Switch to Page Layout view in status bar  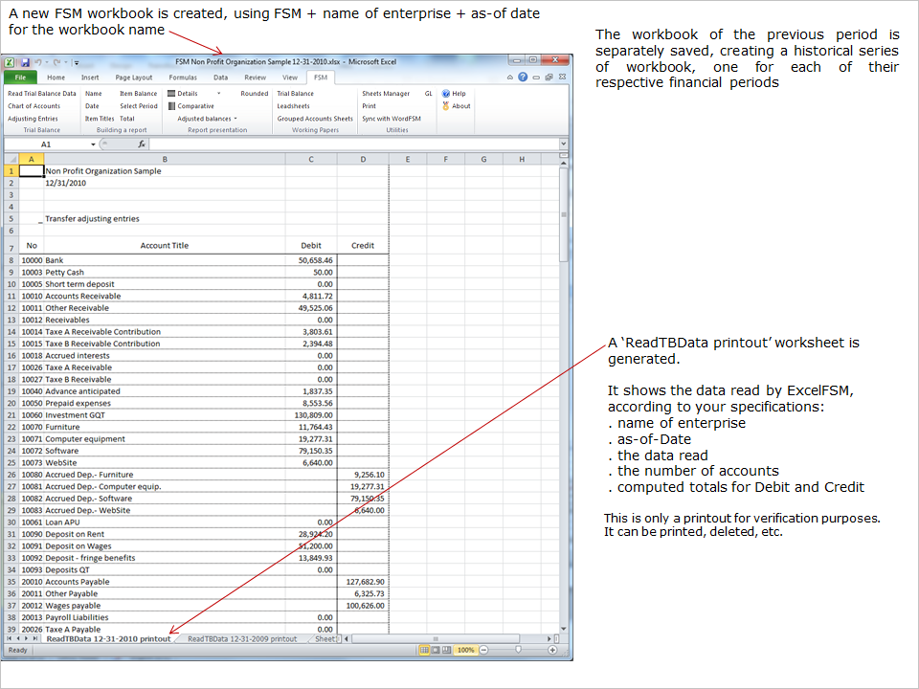click(x=437, y=650)
